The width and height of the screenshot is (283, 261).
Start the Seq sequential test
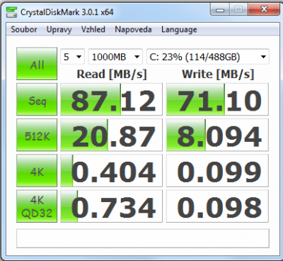click(x=37, y=99)
